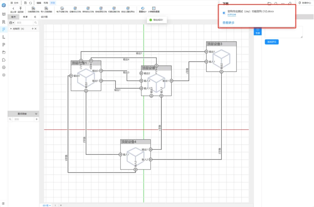The image size is (314, 207).
Task: Select the 顶层设备4 block on the canvas
Action: click(x=135, y=154)
